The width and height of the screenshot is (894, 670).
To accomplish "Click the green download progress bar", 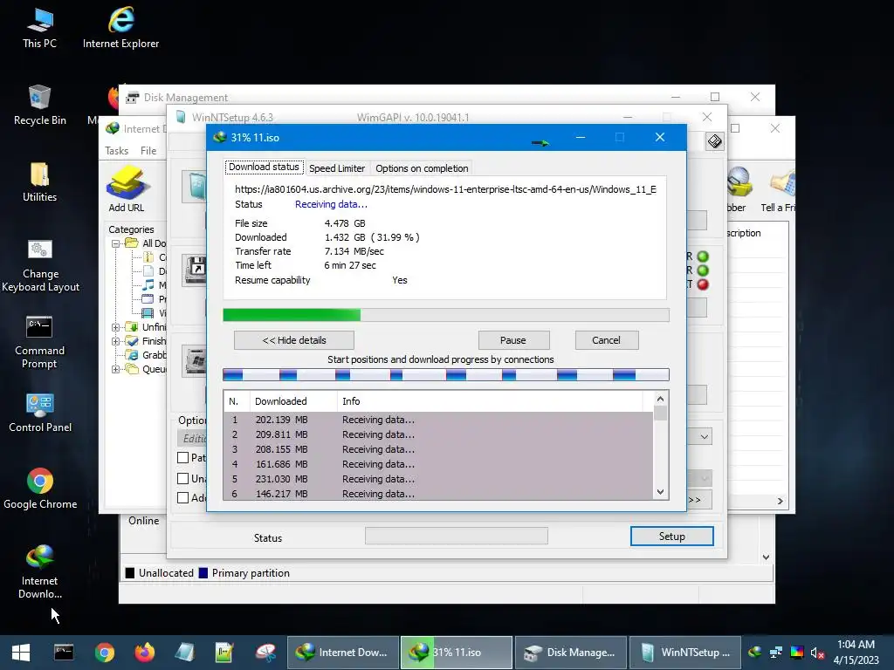I will [446, 315].
